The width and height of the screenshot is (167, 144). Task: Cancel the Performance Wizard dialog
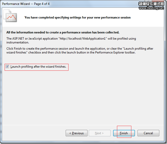click(148, 133)
